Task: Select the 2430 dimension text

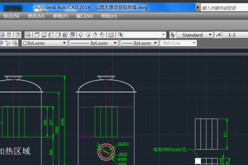Action: coord(62,122)
